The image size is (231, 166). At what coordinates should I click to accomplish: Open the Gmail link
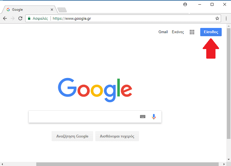point(163,32)
